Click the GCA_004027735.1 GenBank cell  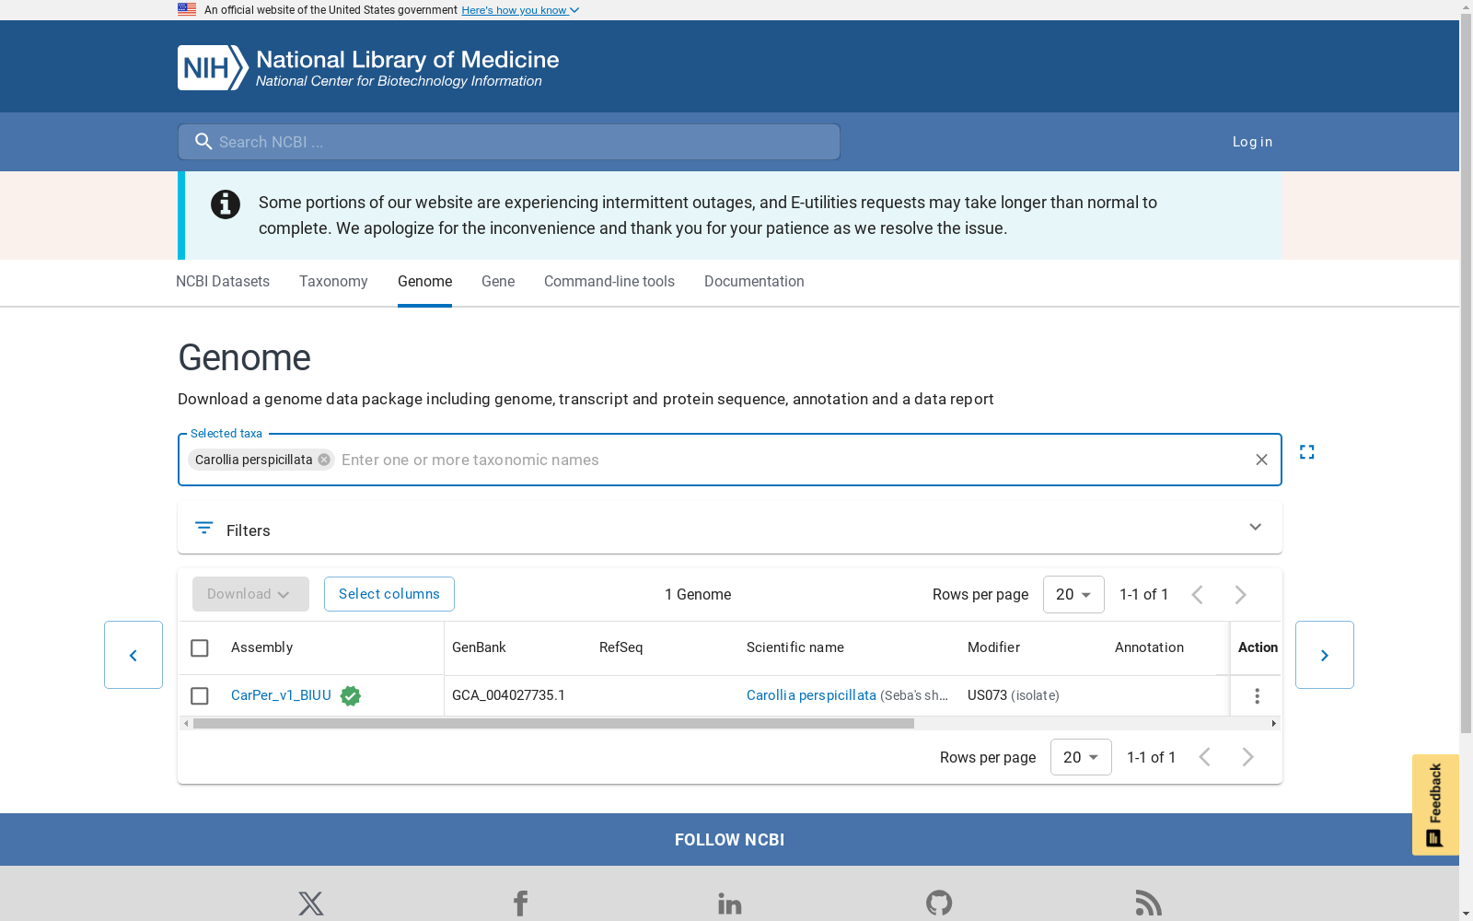click(x=508, y=695)
